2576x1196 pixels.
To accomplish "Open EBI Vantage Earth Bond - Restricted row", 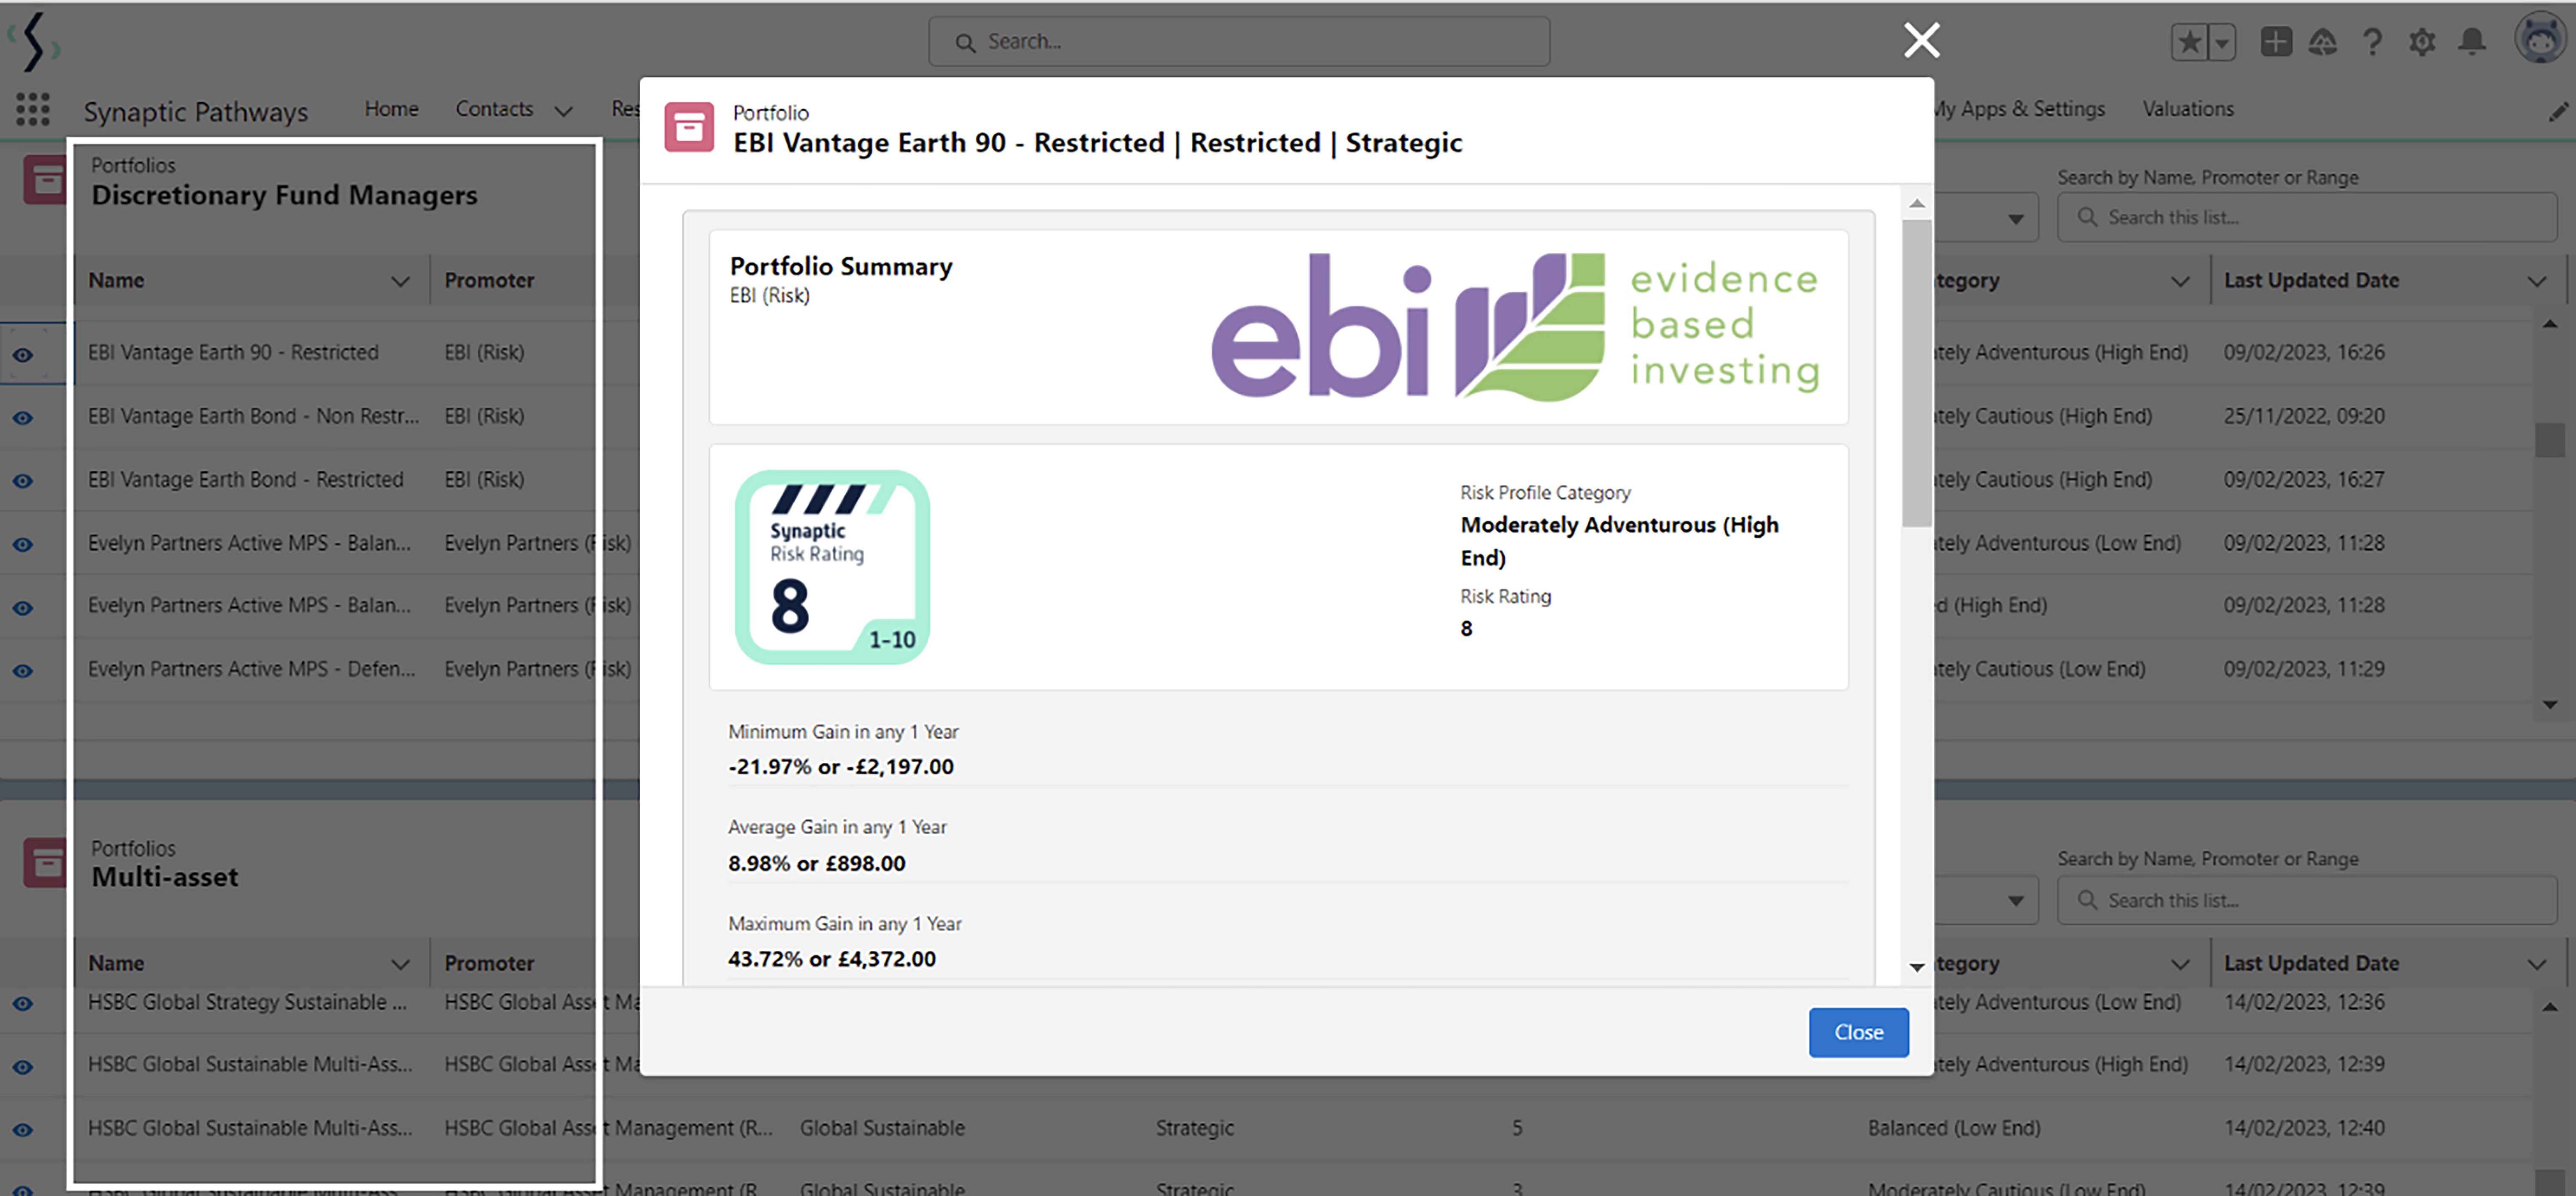I will tap(245, 479).
